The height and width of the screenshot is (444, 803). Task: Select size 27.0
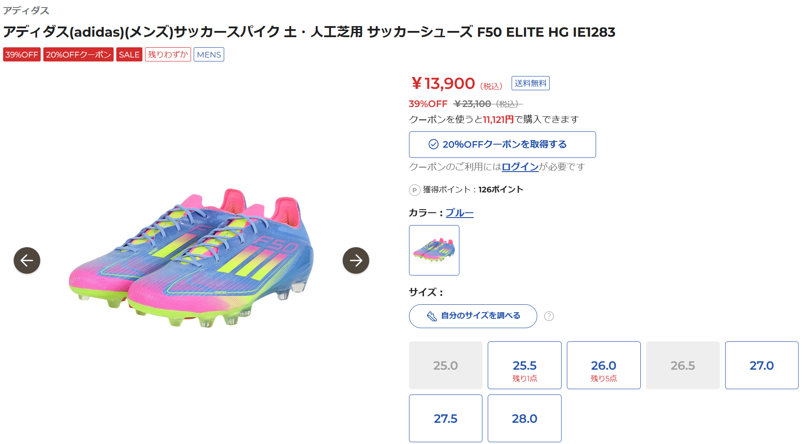tap(761, 365)
